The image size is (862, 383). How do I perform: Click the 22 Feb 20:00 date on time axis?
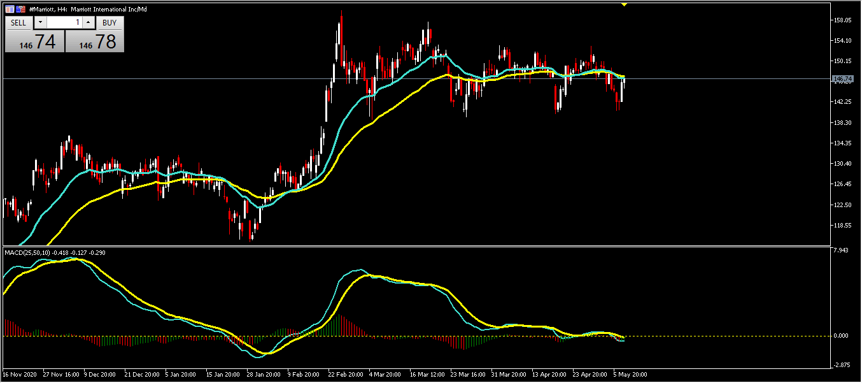click(x=344, y=374)
